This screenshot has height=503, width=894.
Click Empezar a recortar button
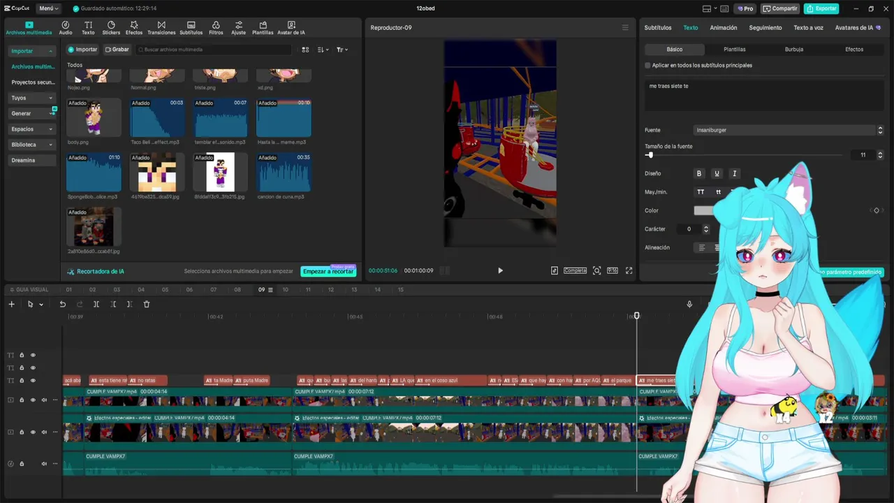point(328,271)
